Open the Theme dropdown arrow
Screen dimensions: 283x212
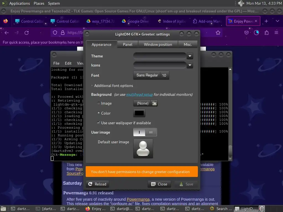190,56
